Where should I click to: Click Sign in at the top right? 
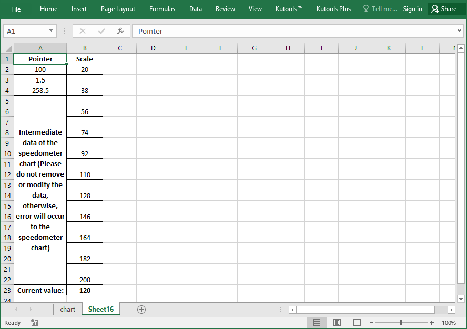[x=412, y=8]
